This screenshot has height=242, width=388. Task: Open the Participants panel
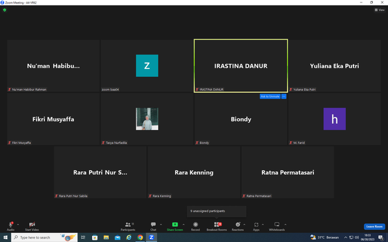click(128, 226)
